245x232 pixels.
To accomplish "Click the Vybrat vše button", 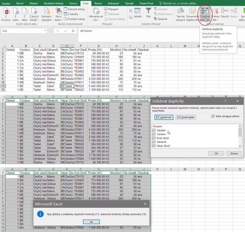I will [x=164, y=117].
